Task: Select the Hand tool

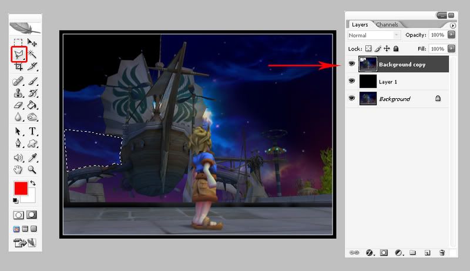Action: tap(18, 170)
